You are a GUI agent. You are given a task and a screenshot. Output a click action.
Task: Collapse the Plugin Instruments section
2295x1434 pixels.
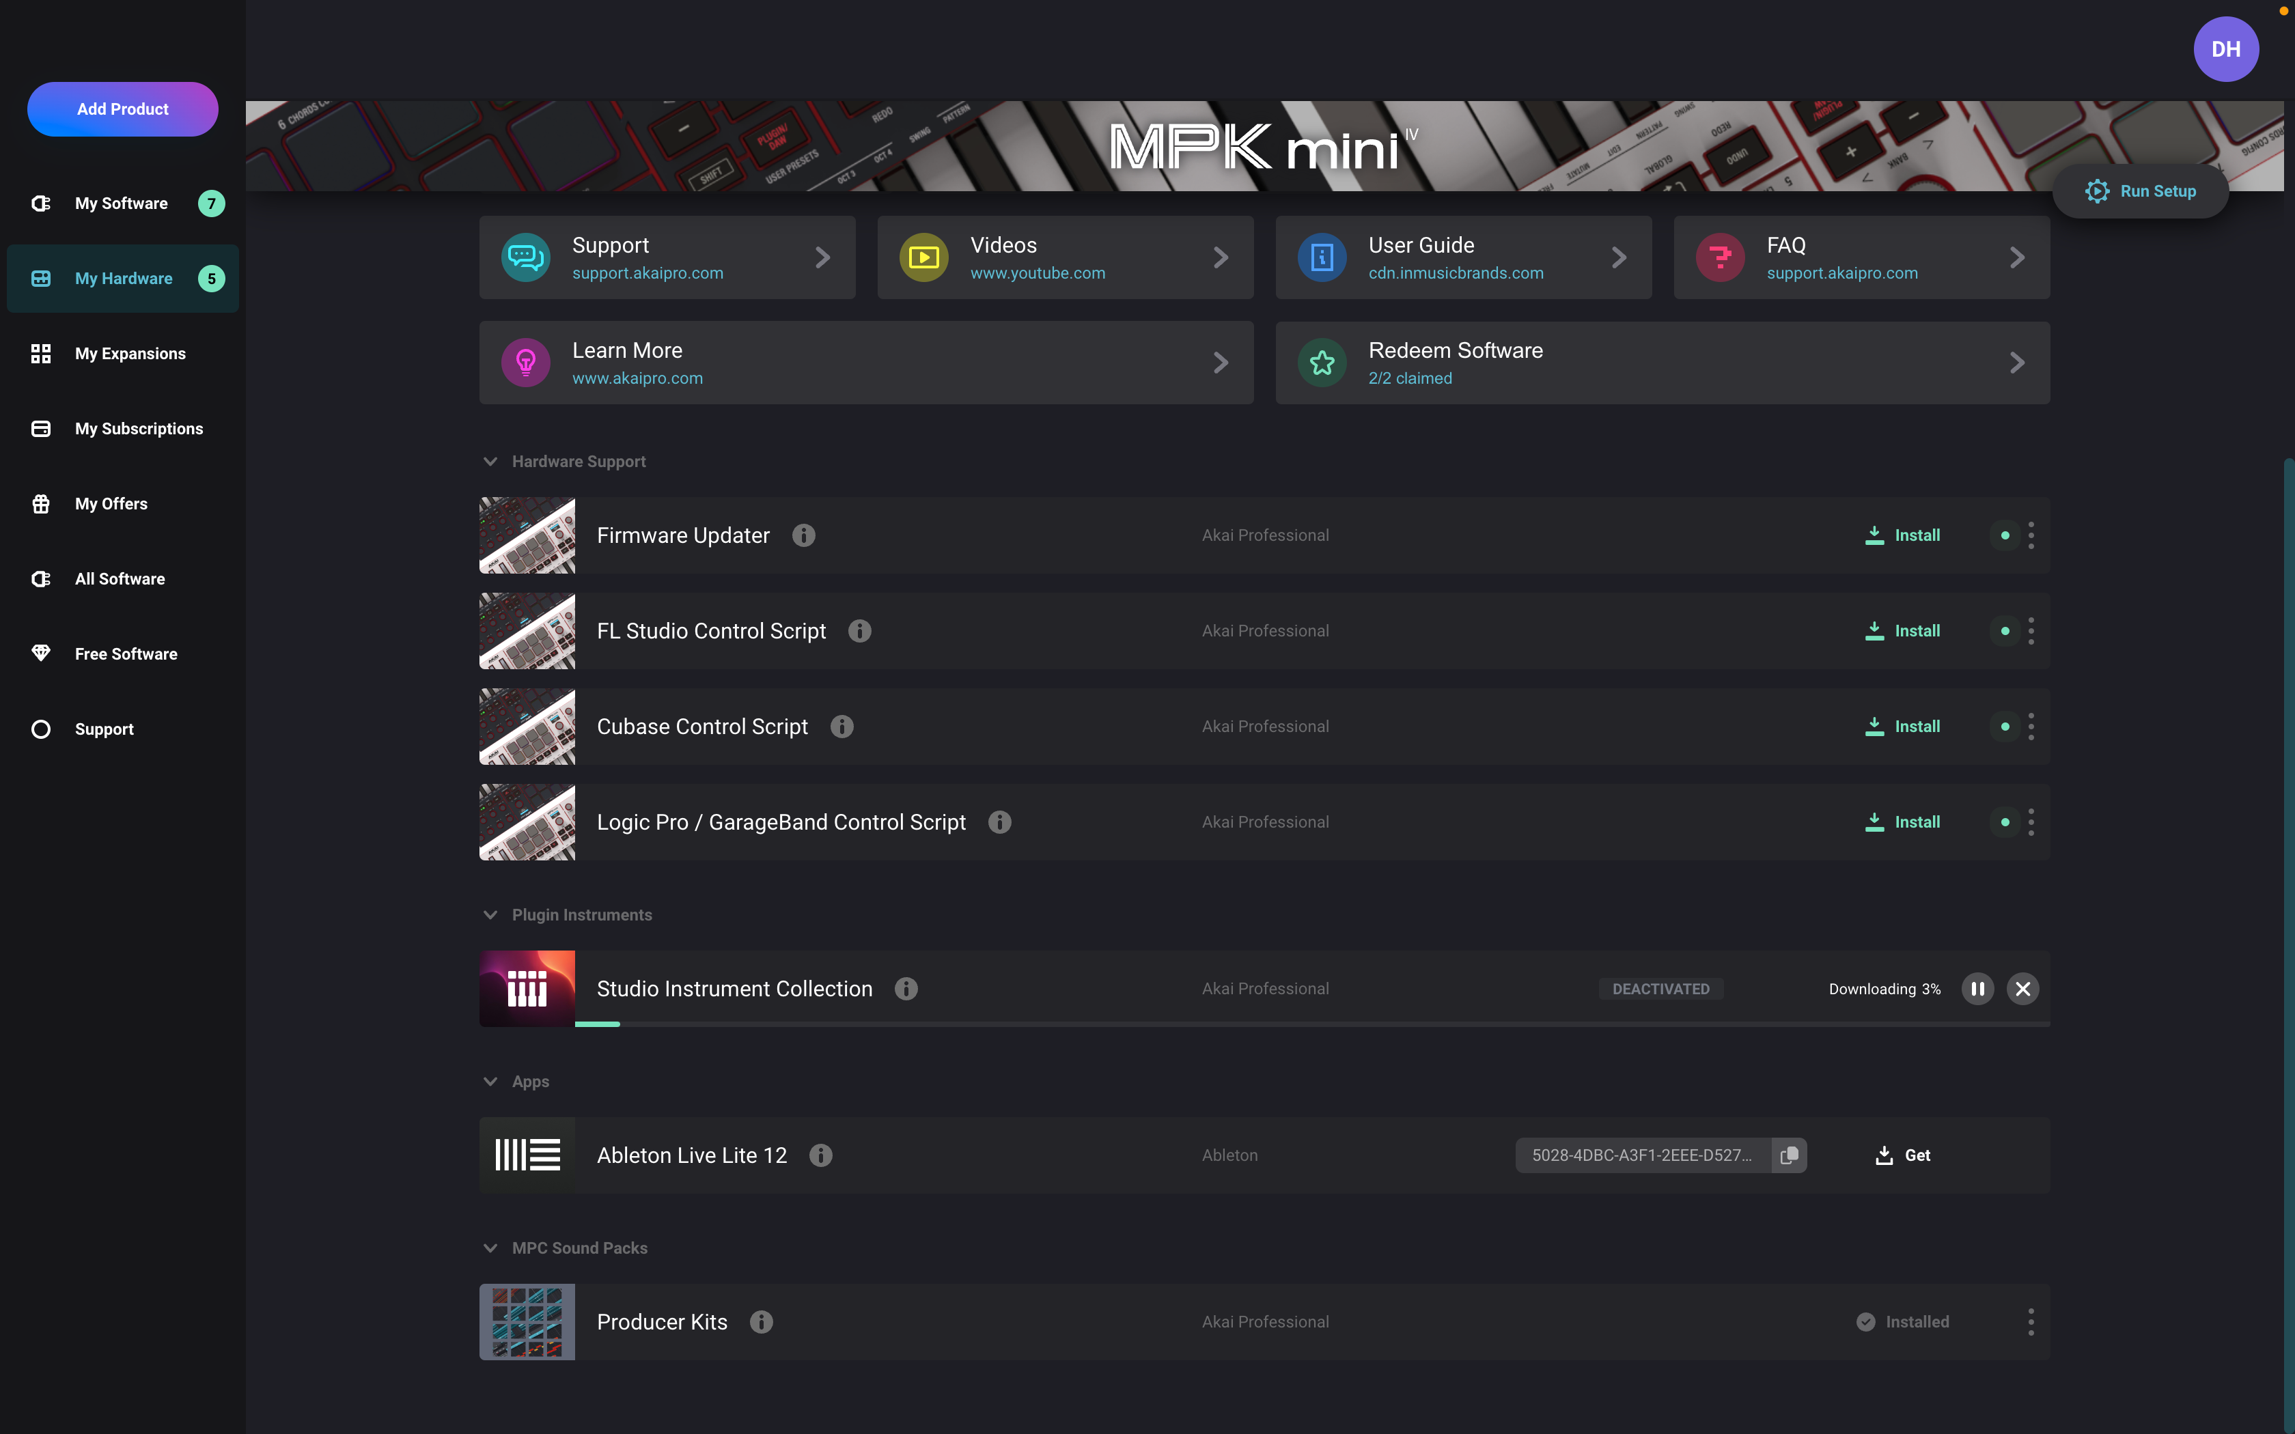coord(490,915)
